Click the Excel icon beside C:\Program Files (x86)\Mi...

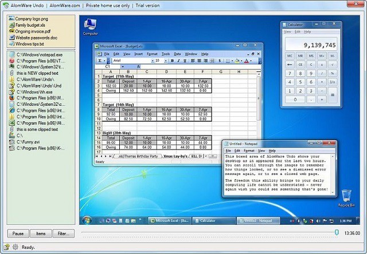pyautogui.click(x=11, y=123)
